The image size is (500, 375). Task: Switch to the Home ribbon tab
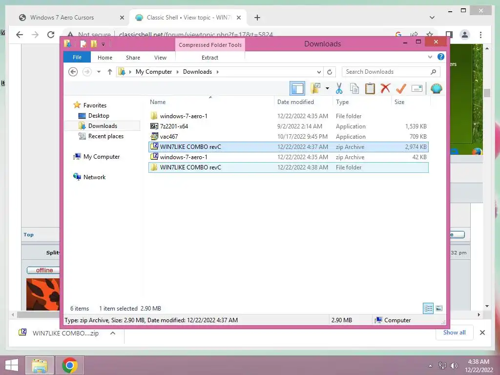[x=105, y=58]
